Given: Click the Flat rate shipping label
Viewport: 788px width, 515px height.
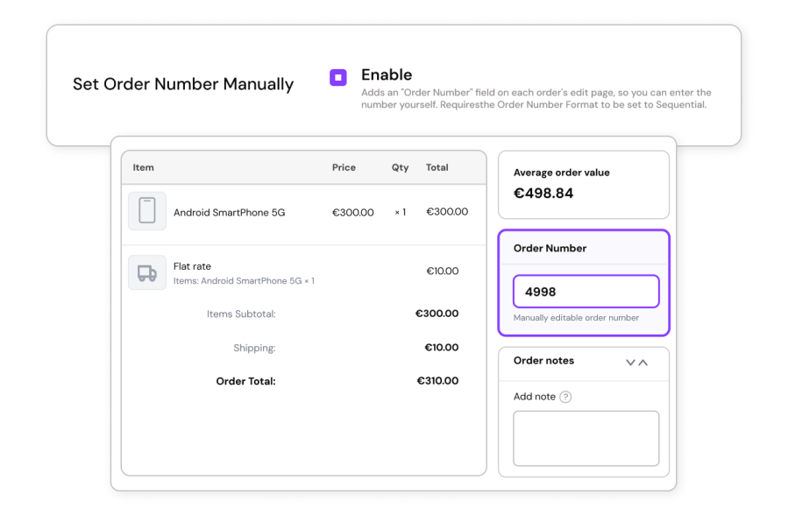Looking at the screenshot, I should point(192,266).
